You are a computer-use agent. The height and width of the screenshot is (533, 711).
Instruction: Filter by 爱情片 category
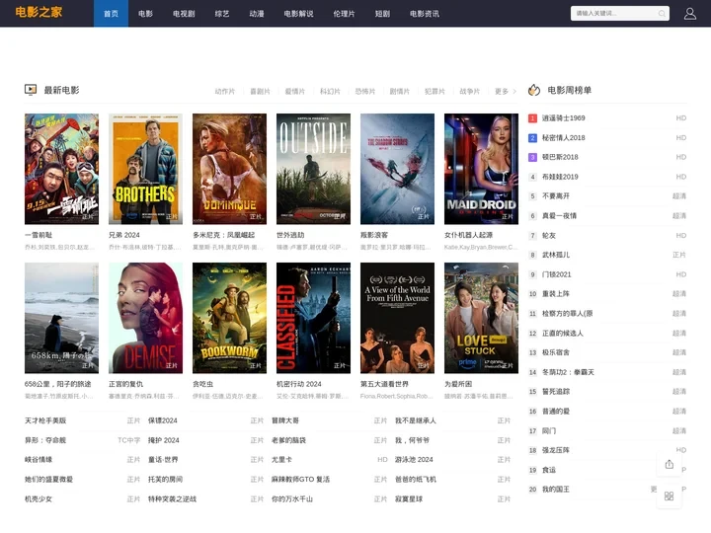click(294, 92)
